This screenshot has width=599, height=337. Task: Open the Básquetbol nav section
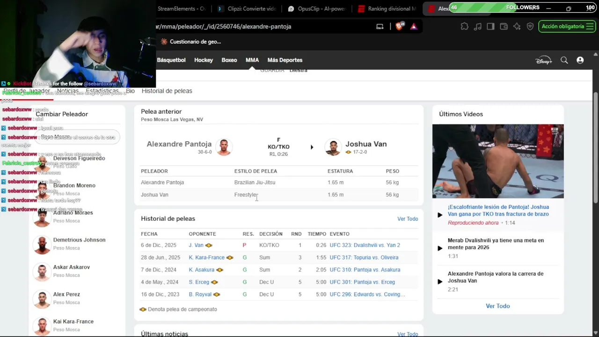point(171,60)
